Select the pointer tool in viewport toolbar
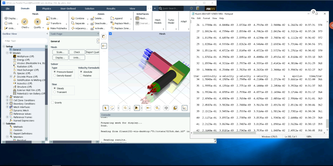This screenshot has width=333, height=166. (x=105, y=108)
